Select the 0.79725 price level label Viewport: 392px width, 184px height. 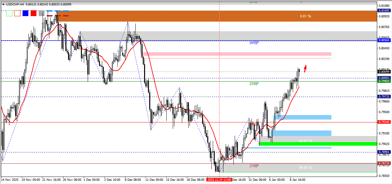384,97
